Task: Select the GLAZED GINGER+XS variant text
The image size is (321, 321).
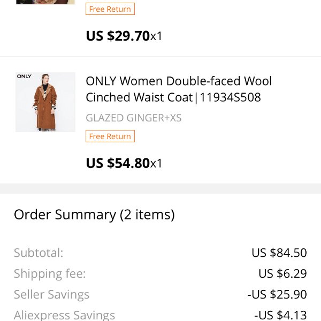Action: [x=133, y=118]
